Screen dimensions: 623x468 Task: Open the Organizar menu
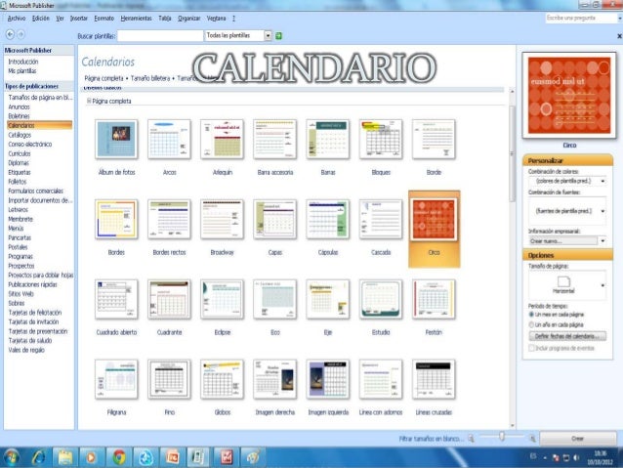click(189, 19)
